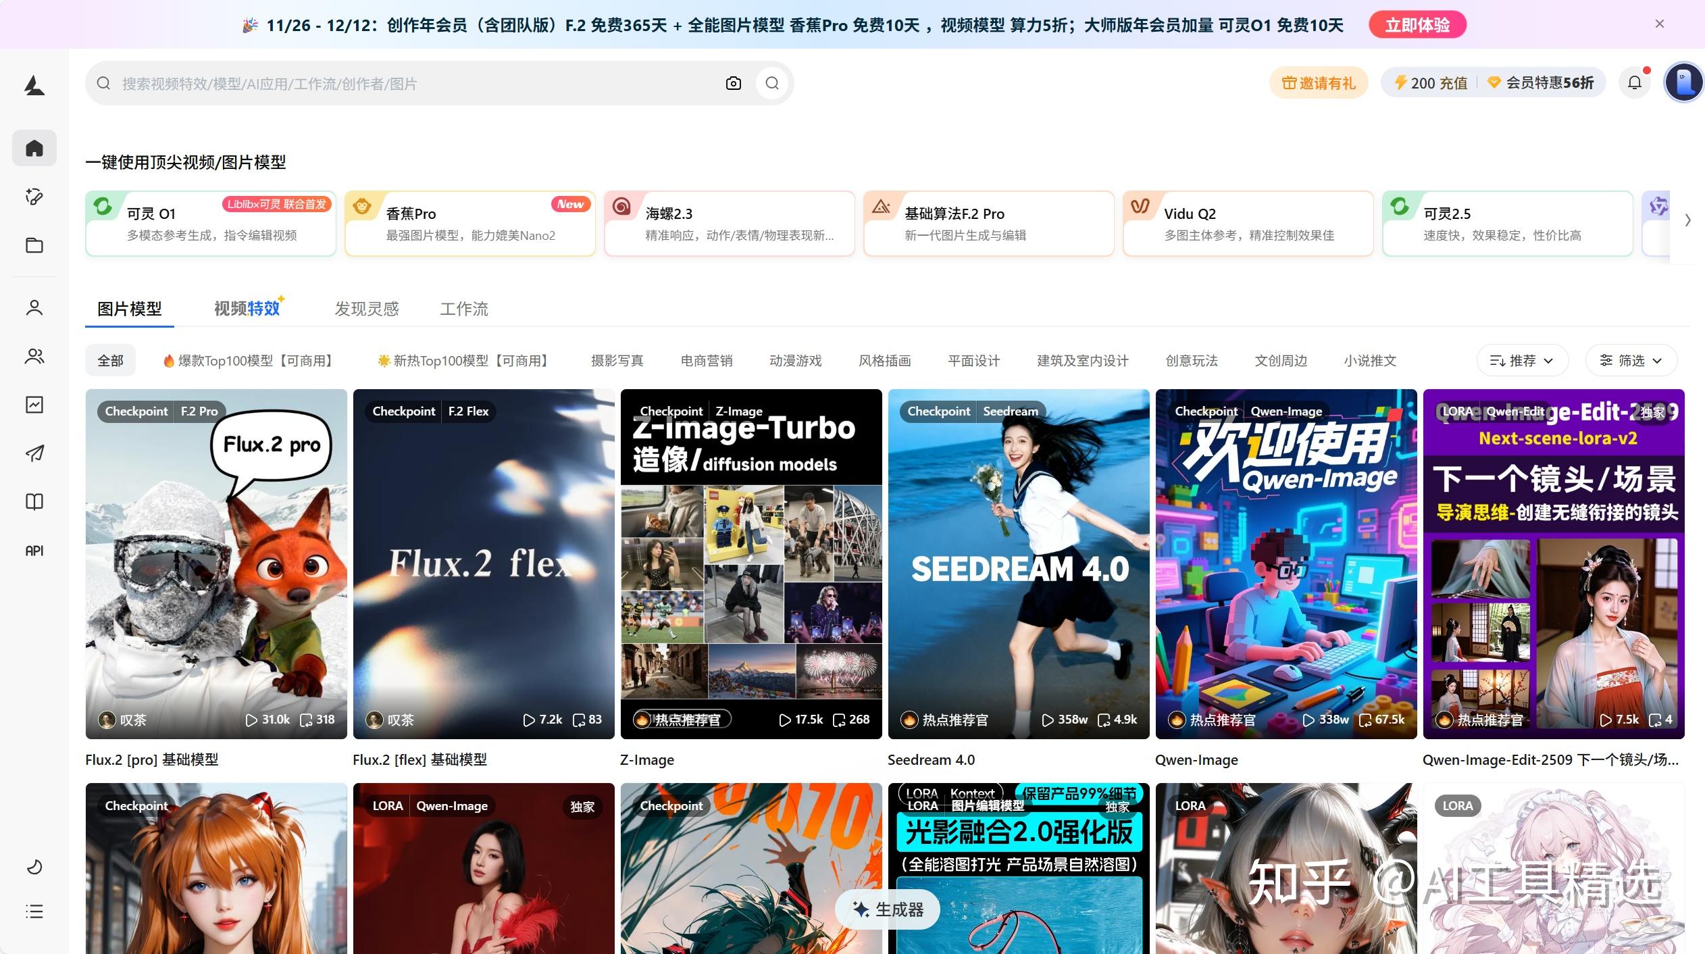This screenshot has height=954, width=1705.
Task: Open the book icon in sidebar
Action: (x=34, y=501)
